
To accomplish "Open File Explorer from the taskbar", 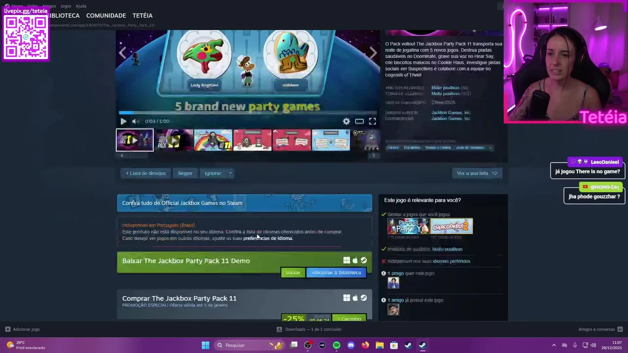I will [379, 345].
